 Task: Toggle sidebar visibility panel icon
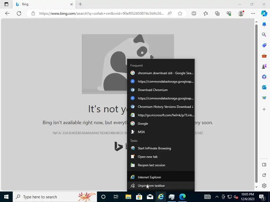[264, 165]
